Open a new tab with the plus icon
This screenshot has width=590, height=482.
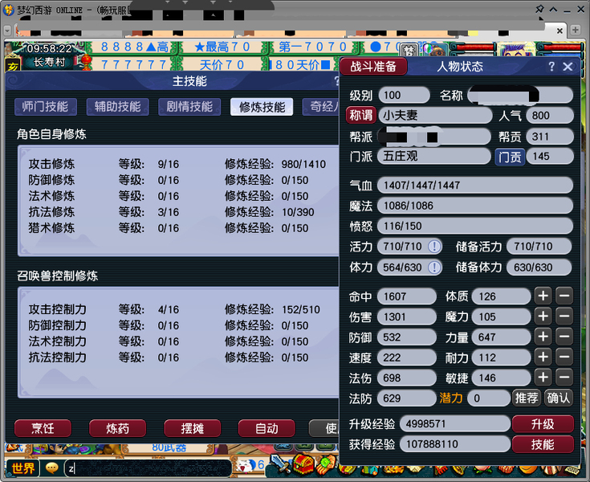(575, 30)
